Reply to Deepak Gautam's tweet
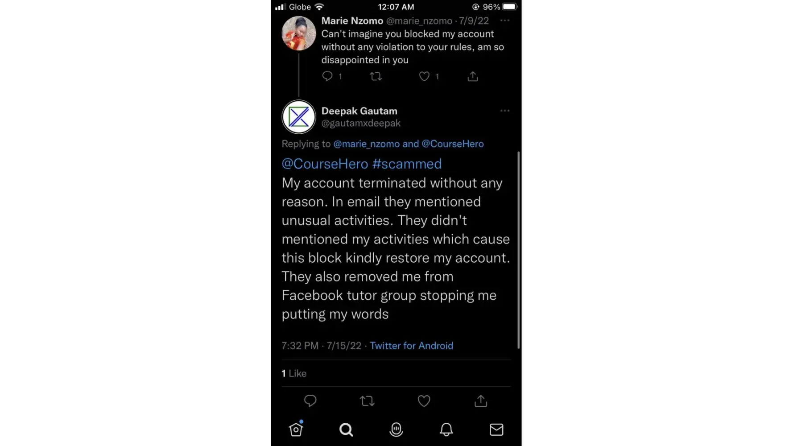This screenshot has width=793, height=446. pos(310,401)
